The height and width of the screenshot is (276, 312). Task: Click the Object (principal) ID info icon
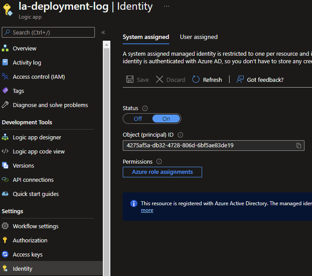pos(180,135)
